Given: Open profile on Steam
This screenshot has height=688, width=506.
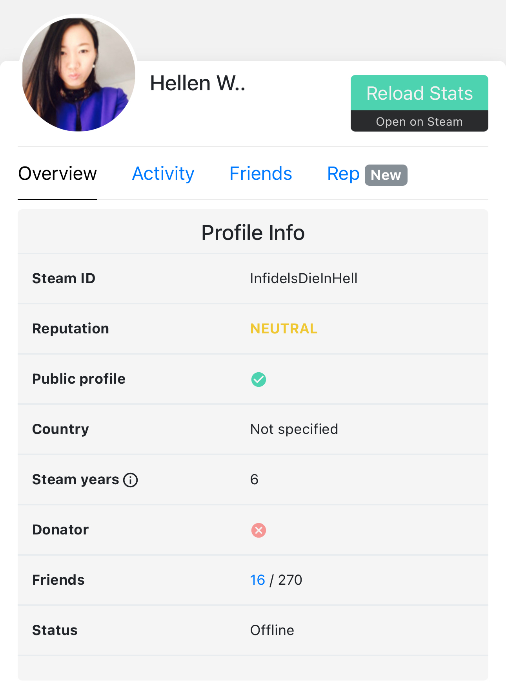Looking at the screenshot, I should (419, 121).
